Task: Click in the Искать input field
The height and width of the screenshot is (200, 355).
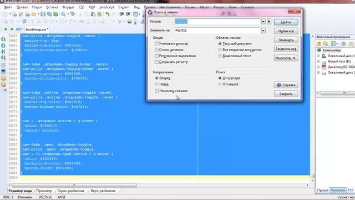Action: (x=217, y=22)
